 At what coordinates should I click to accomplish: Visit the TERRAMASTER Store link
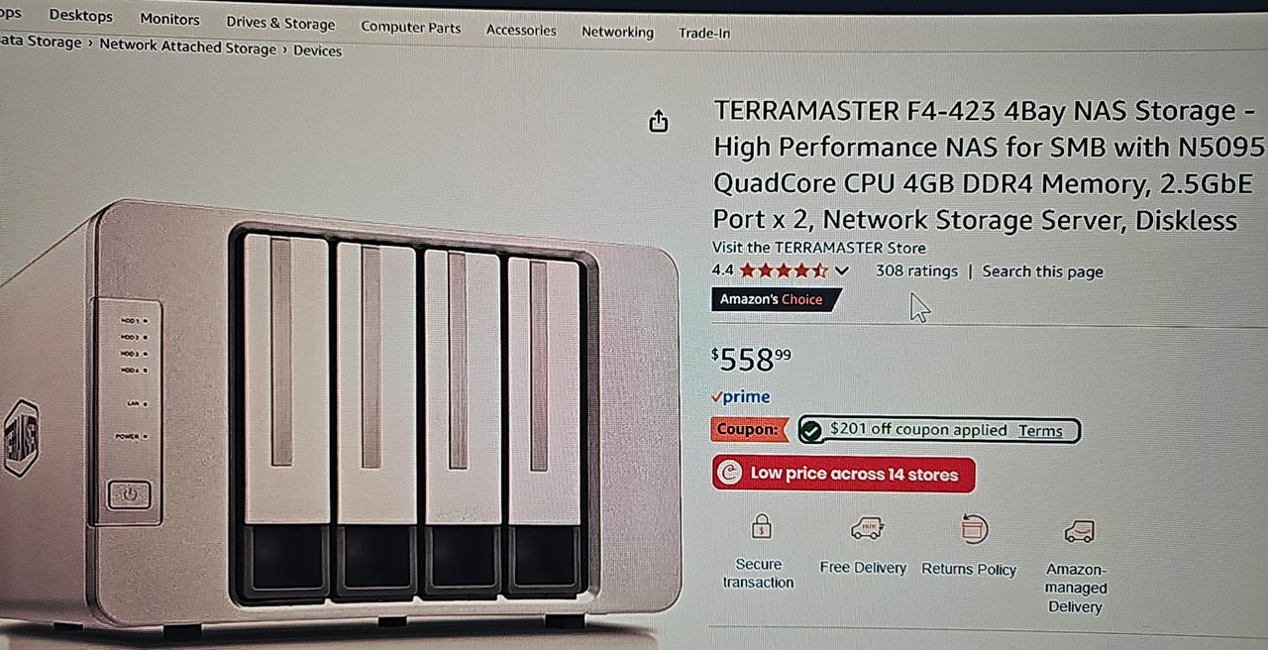[819, 248]
